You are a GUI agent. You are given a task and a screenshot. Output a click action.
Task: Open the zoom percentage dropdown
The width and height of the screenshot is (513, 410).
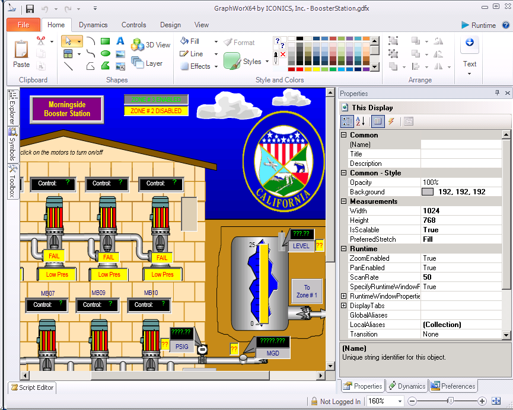(x=400, y=401)
